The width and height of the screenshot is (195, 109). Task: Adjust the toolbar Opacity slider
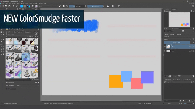pos(95,6)
